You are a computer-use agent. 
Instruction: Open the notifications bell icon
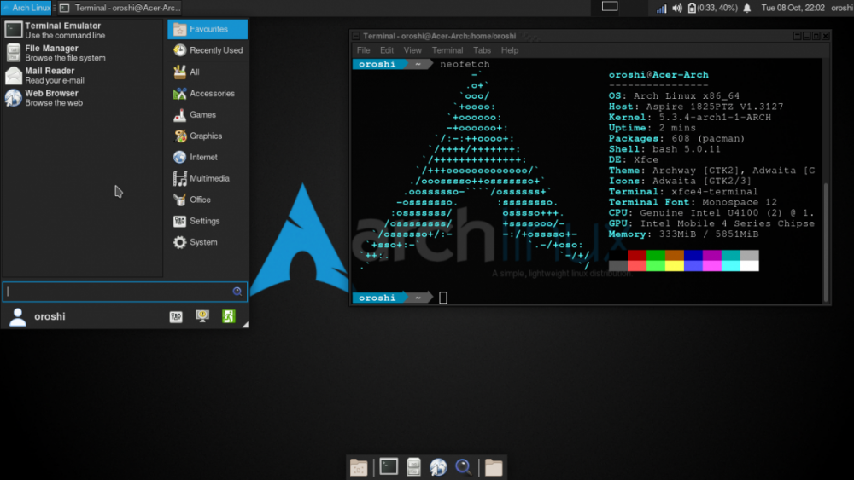(747, 9)
